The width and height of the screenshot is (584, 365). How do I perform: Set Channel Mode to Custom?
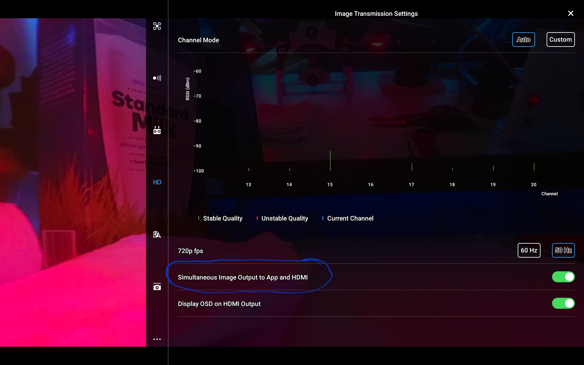pos(561,40)
